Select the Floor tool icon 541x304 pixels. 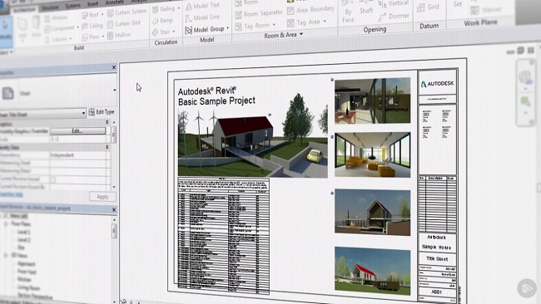[x=85, y=37]
